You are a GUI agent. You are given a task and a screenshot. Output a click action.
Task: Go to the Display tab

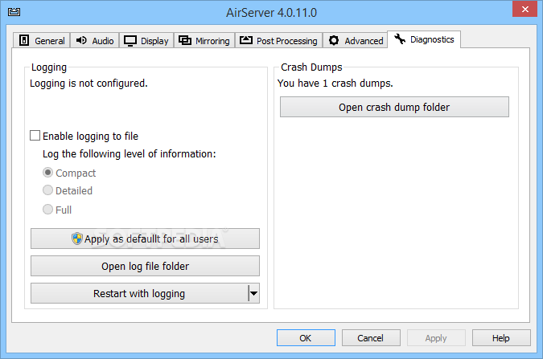tap(146, 40)
